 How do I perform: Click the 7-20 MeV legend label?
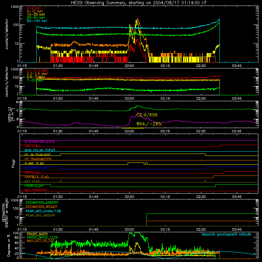click(35, 80)
